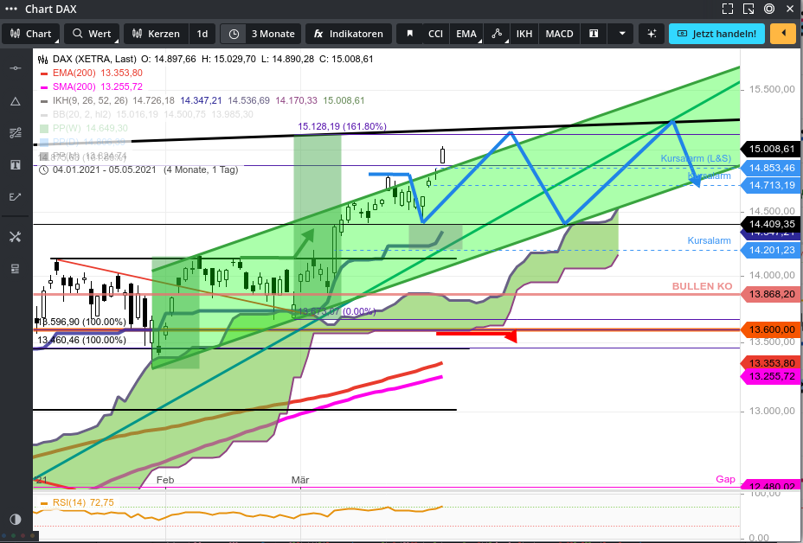Toggle fullscreen mode for chart window
Viewport: 803px width, 543px height.
[x=728, y=9]
